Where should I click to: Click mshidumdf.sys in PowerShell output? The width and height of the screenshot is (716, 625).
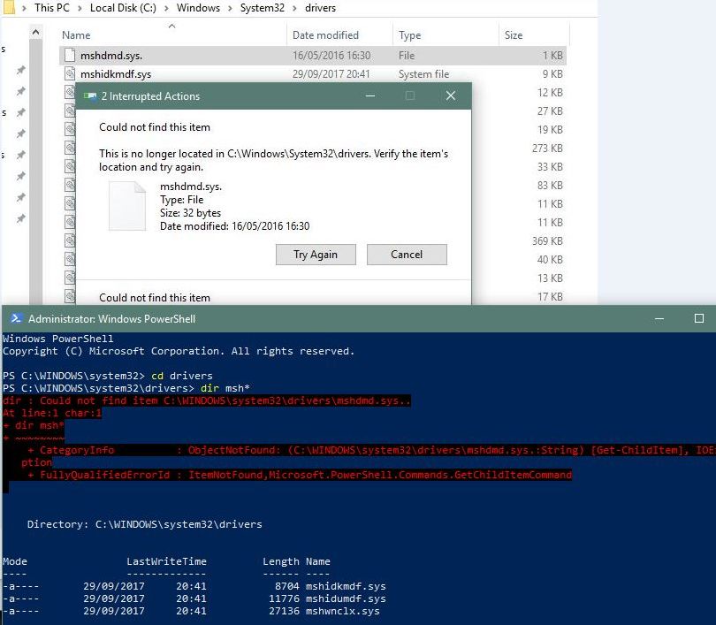point(346,598)
